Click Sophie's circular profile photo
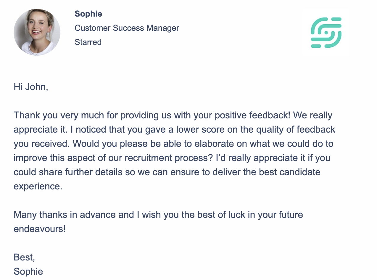 [37, 32]
